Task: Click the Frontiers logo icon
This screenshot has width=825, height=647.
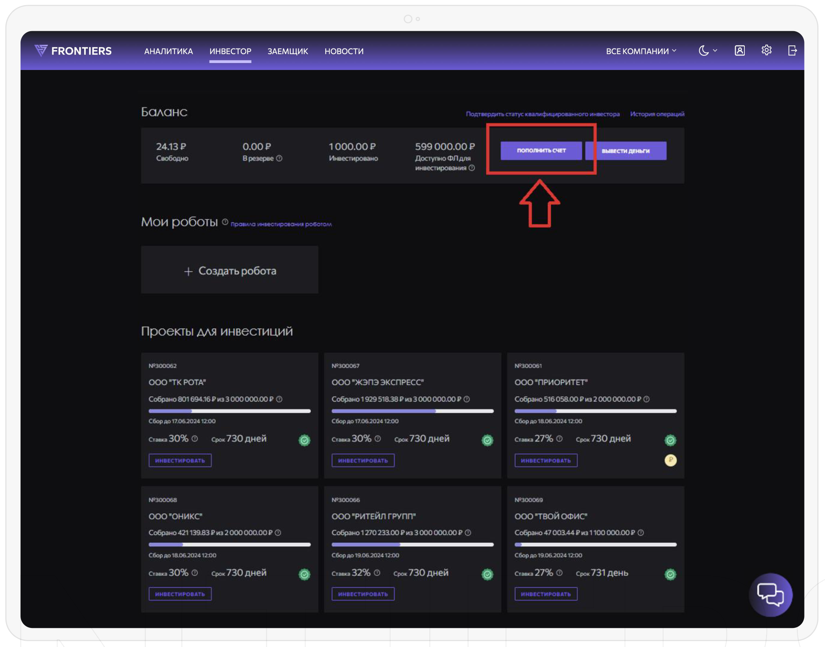Action: tap(41, 51)
